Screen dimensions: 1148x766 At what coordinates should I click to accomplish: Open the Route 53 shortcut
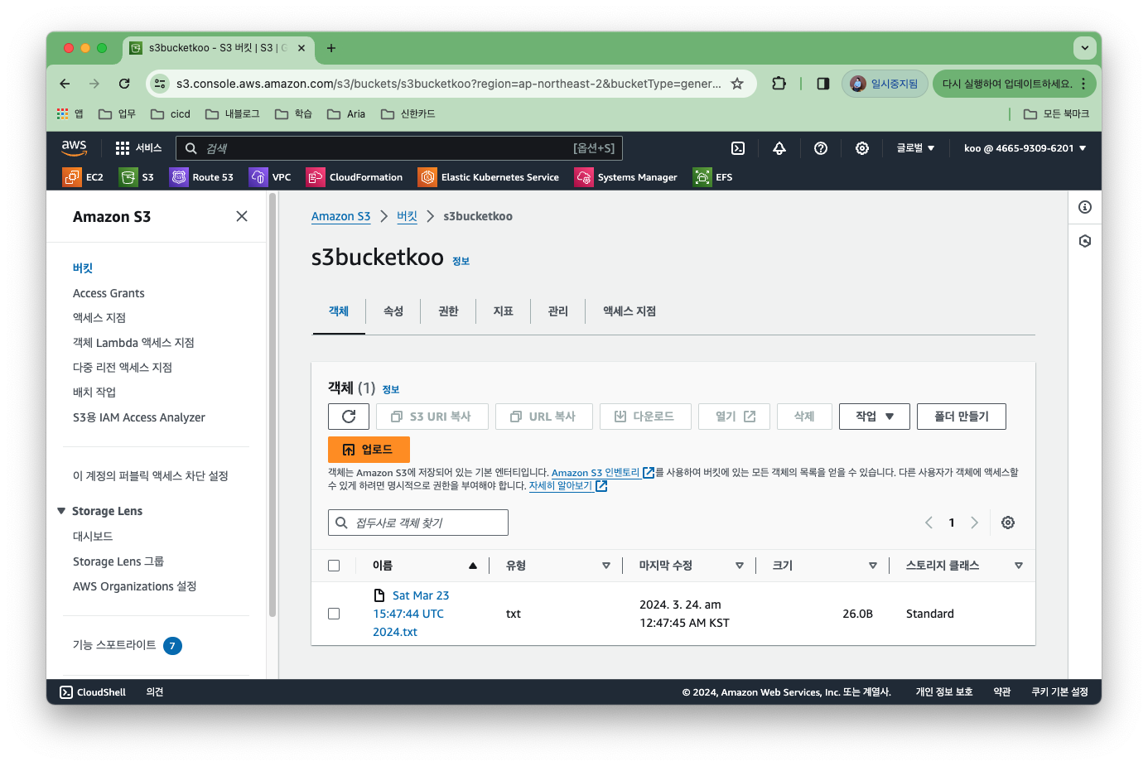coord(202,177)
